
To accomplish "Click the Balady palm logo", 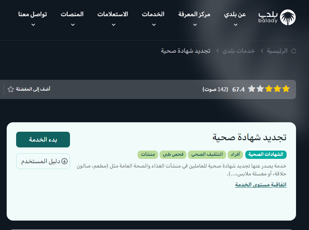I will [x=288, y=17].
